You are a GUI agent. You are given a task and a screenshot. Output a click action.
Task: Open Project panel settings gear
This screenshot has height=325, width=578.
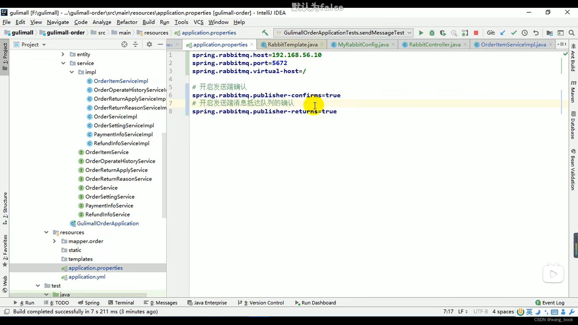(149, 45)
